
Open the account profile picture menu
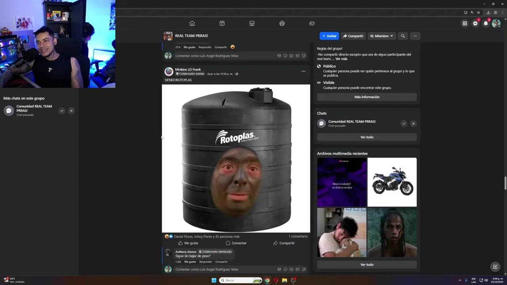point(496,23)
